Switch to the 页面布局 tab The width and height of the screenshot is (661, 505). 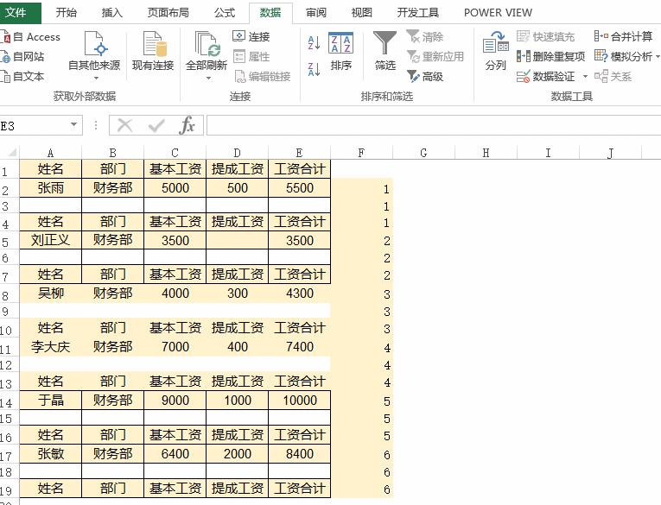click(x=168, y=13)
